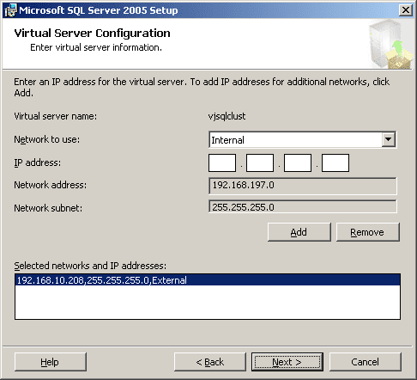Viewport: 417px width, 380px height.
Task: Click the fourth IP address octet box
Action: [x=335, y=162]
